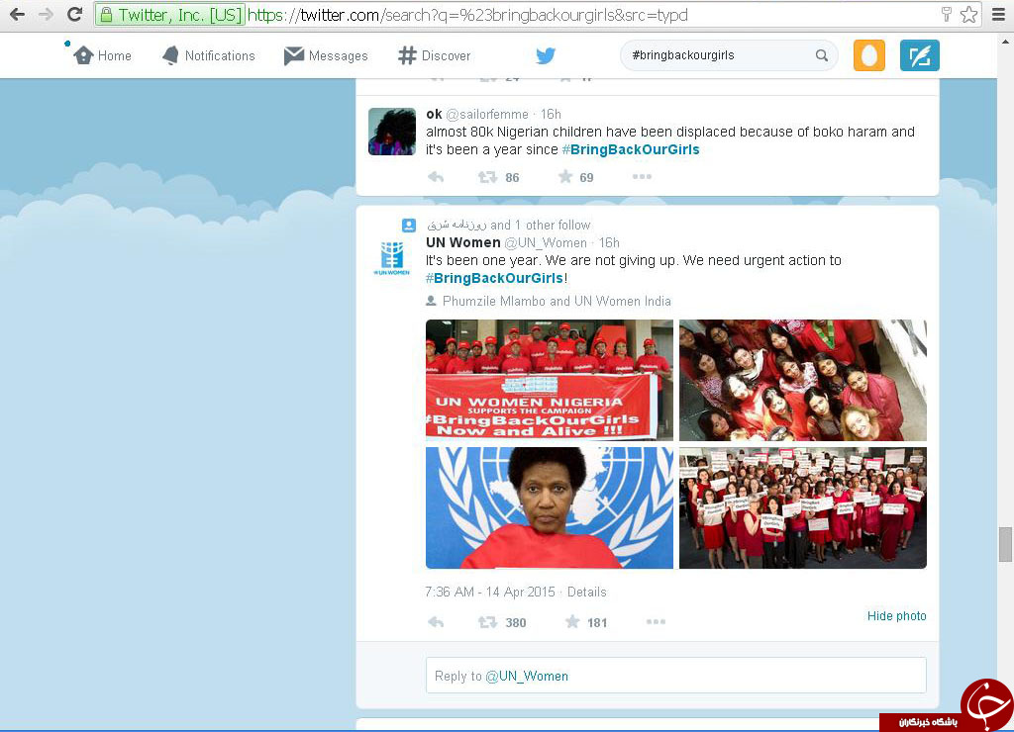This screenshot has height=732, width=1014.
Task: Click the Twitter bird logo
Action: [546, 55]
